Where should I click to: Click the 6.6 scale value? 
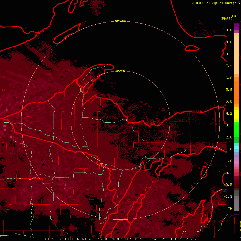(x=229, y=78)
